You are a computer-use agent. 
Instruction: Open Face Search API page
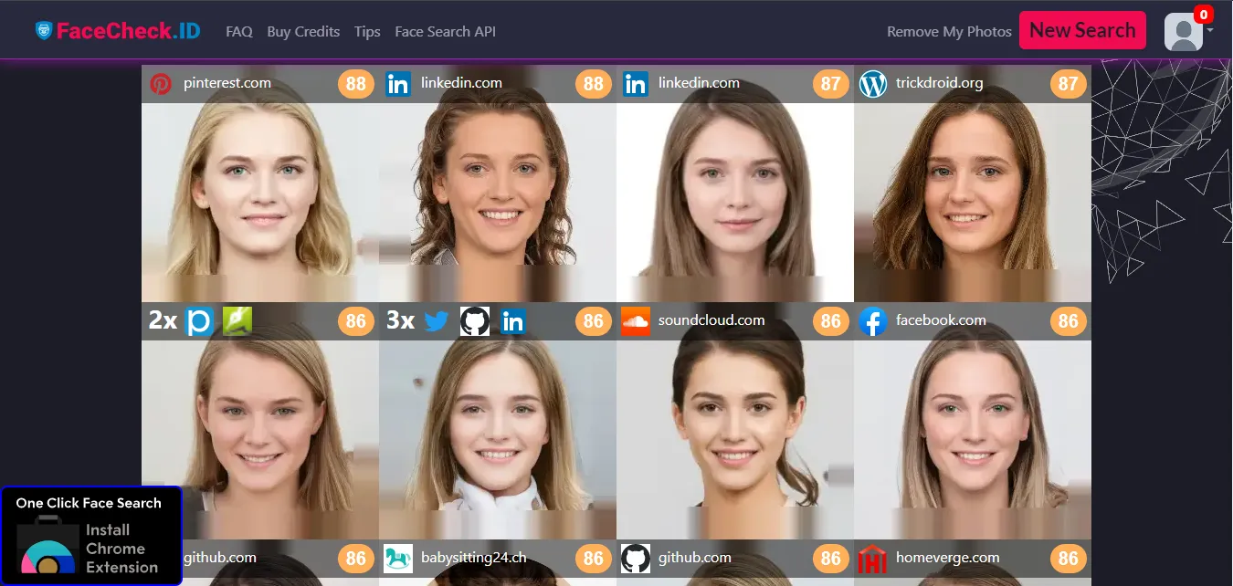click(445, 32)
